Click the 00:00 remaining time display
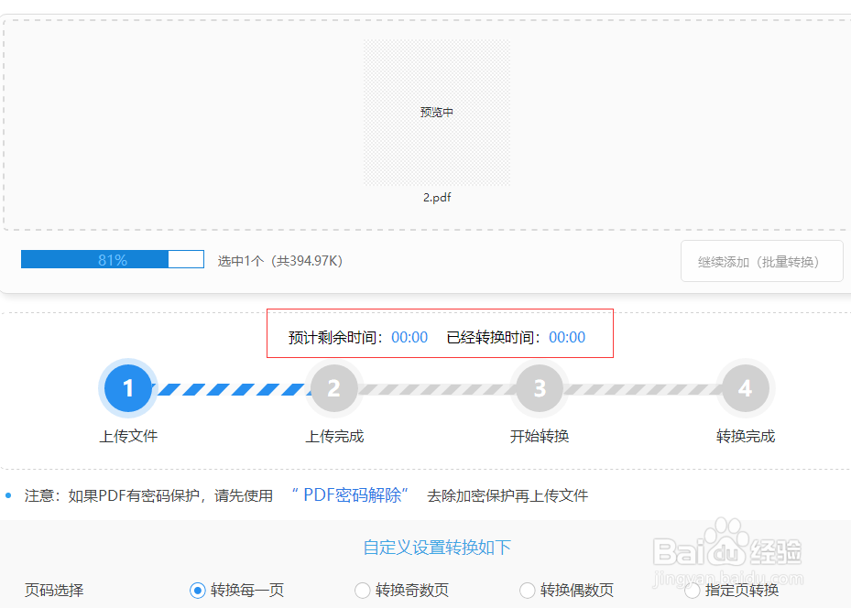The width and height of the screenshot is (851, 608). point(409,337)
